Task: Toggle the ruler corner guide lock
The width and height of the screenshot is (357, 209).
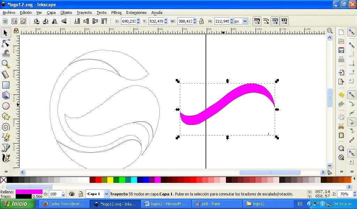Action: [16, 31]
